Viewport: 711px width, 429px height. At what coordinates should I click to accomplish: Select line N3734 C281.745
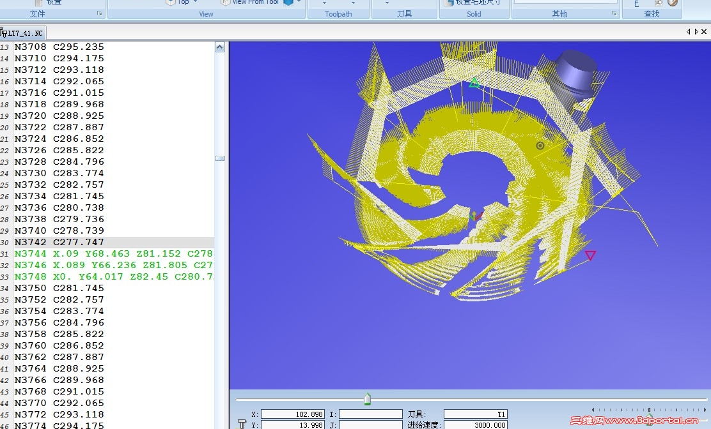(x=59, y=197)
